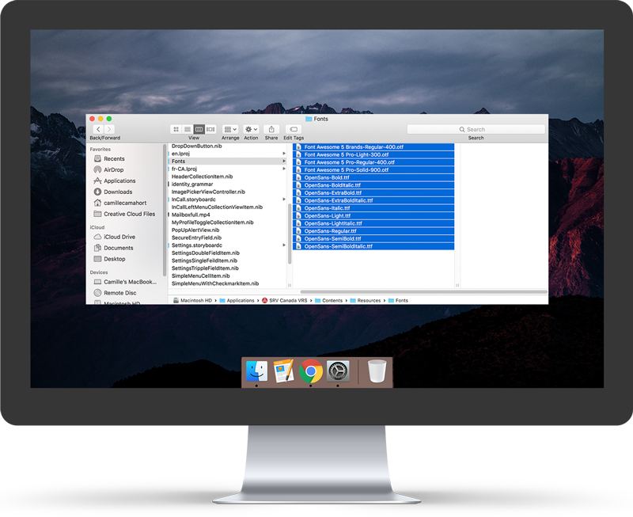Switch to list view mode
This screenshot has width=633, height=517.
pyautogui.click(x=188, y=129)
